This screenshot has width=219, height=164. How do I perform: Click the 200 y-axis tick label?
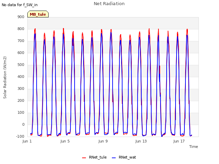[x=21, y=100]
